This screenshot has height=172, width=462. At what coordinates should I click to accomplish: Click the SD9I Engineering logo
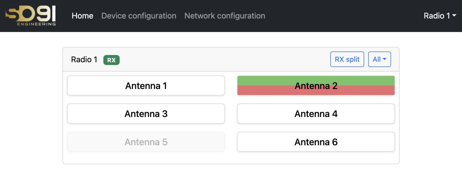click(x=31, y=16)
